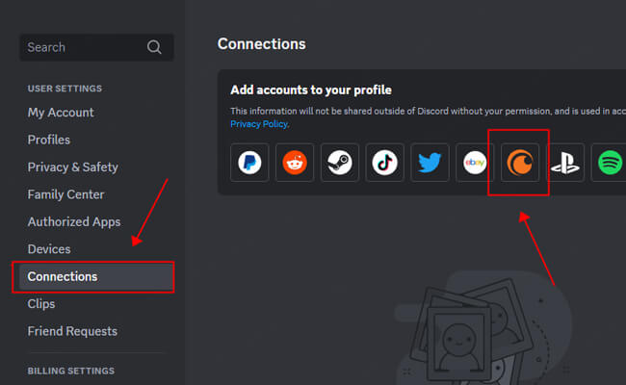
Task: Connect Spotify to your profile
Action: (609, 163)
